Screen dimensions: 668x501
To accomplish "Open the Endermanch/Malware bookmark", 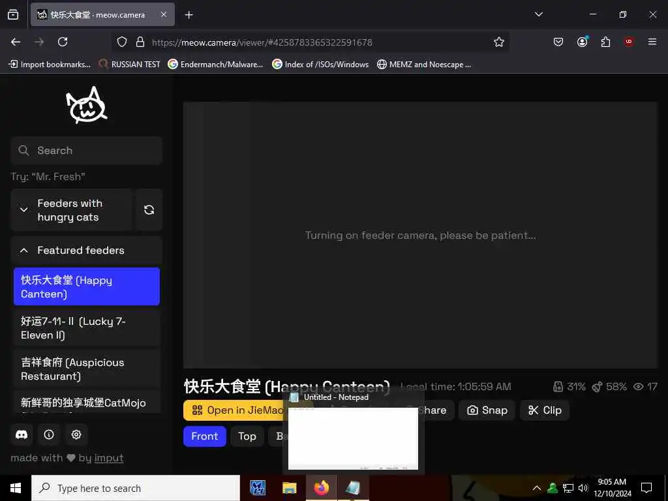I will [x=215, y=65].
